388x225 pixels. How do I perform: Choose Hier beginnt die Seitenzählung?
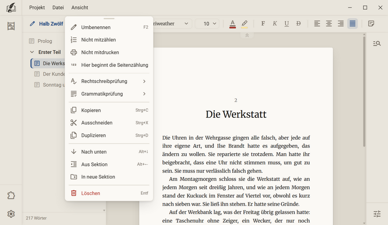coord(109,65)
